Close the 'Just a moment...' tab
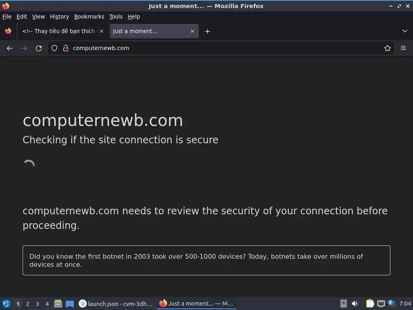 pyautogui.click(x=192, y=31)
